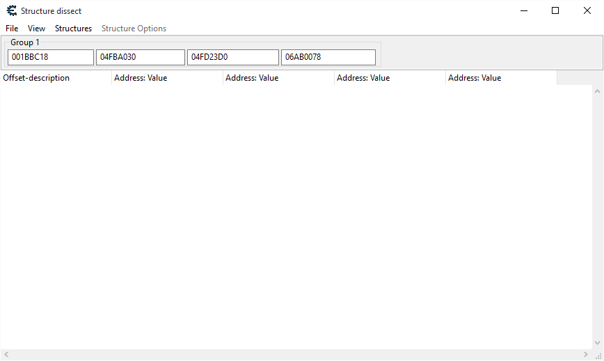Click into the 06AB0078 address box
Viewport: 604px width, 361px height.
pyautogui.click(x=328, y=57)
